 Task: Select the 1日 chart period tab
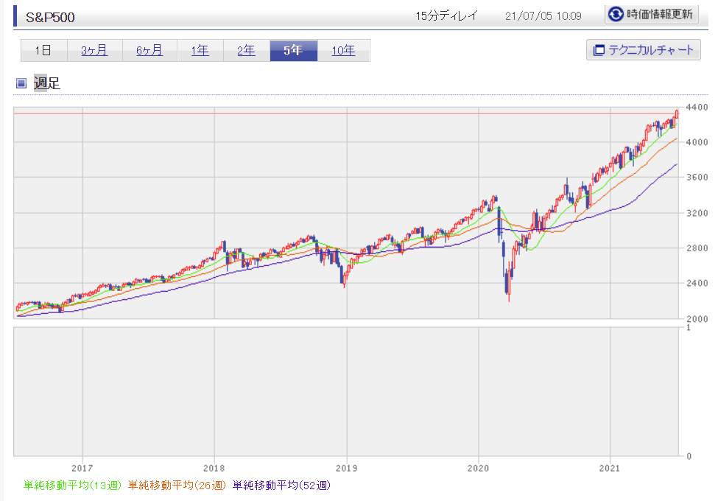coord(44,50)
